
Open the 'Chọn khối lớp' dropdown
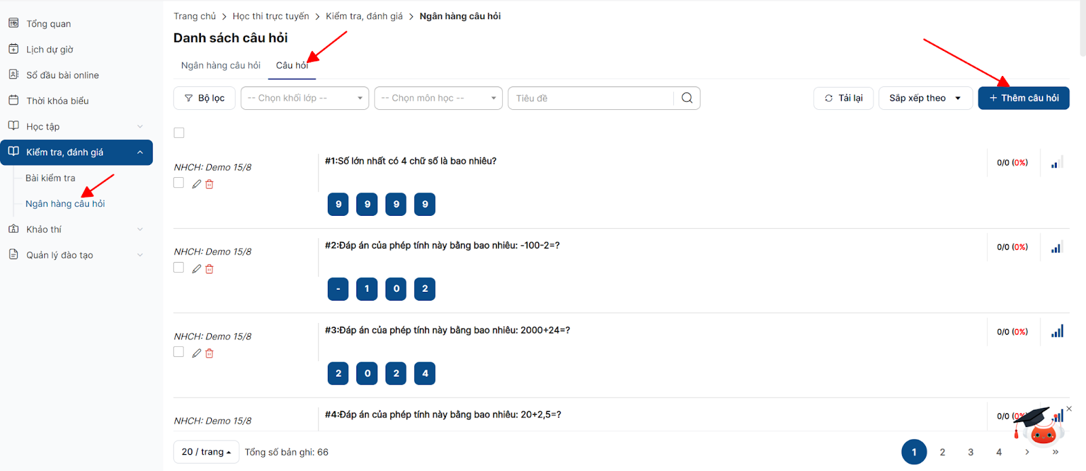pos(305,98)
